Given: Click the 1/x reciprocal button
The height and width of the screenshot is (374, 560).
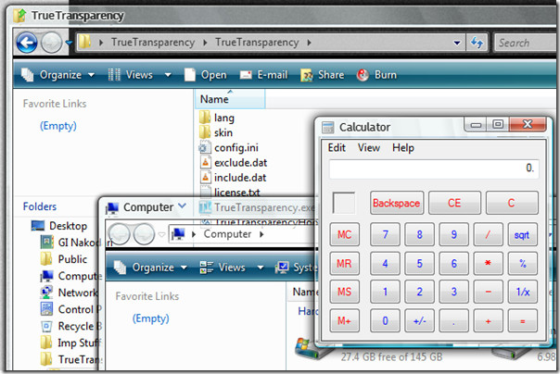Looking at the screenshot, I should point(522,292).
